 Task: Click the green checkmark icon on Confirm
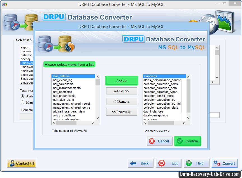[180, 141]
